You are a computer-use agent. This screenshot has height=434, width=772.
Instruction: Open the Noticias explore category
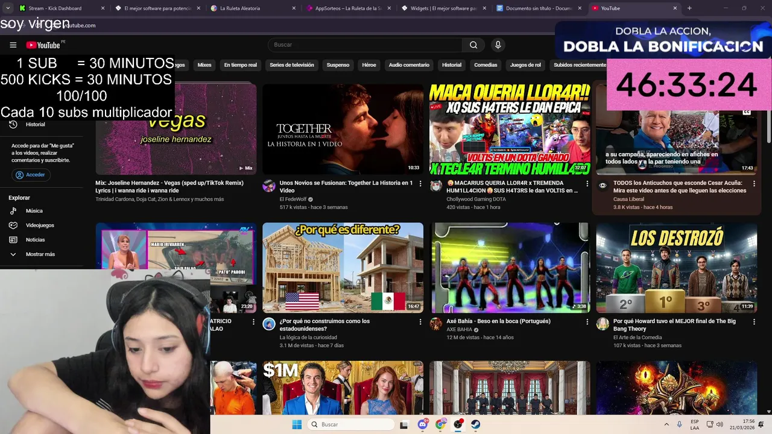pyautogui.click(x=35, y=240)
